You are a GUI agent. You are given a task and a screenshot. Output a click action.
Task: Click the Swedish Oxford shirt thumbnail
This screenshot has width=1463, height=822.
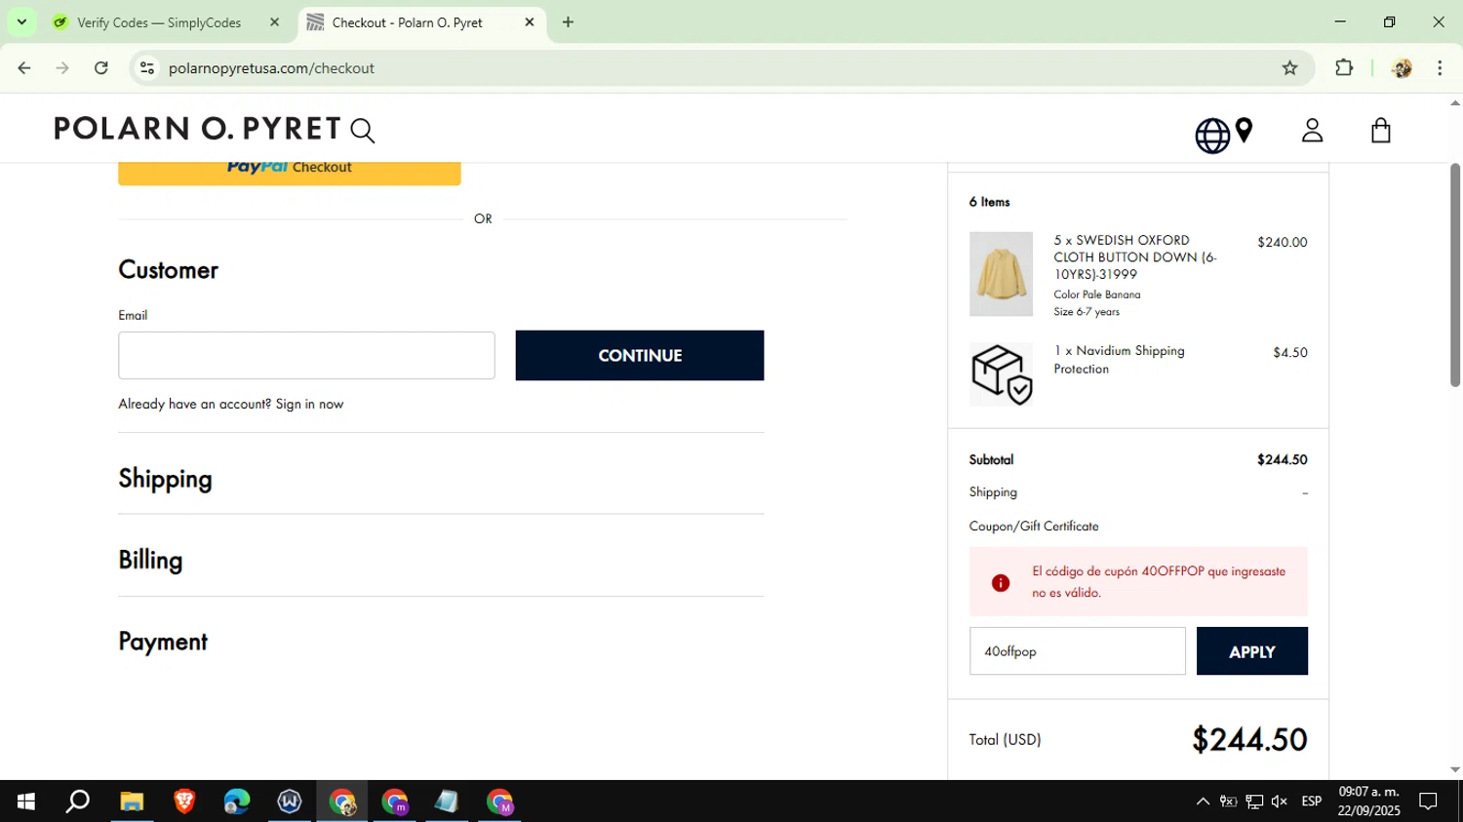pos(1001,274)
